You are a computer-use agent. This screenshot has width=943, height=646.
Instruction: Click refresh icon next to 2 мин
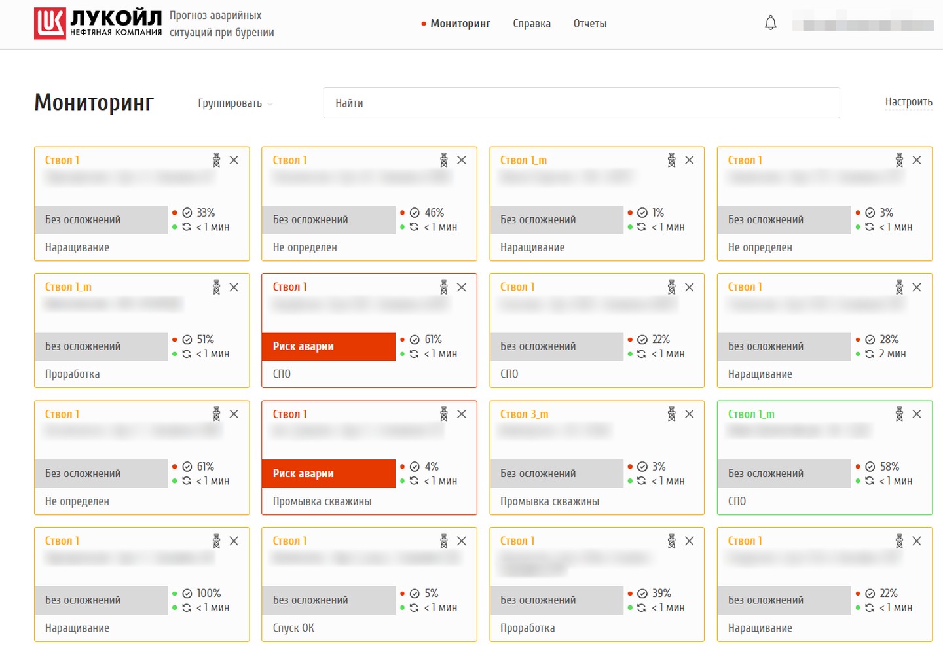pos(870,354)
